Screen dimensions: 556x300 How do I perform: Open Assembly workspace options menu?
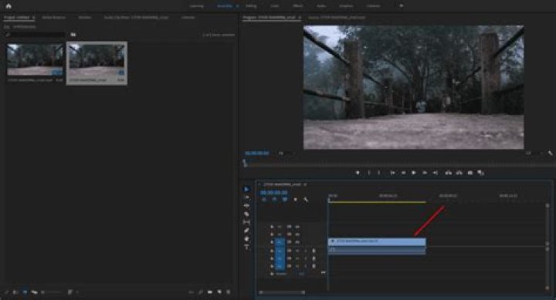(x=237, y=6)
